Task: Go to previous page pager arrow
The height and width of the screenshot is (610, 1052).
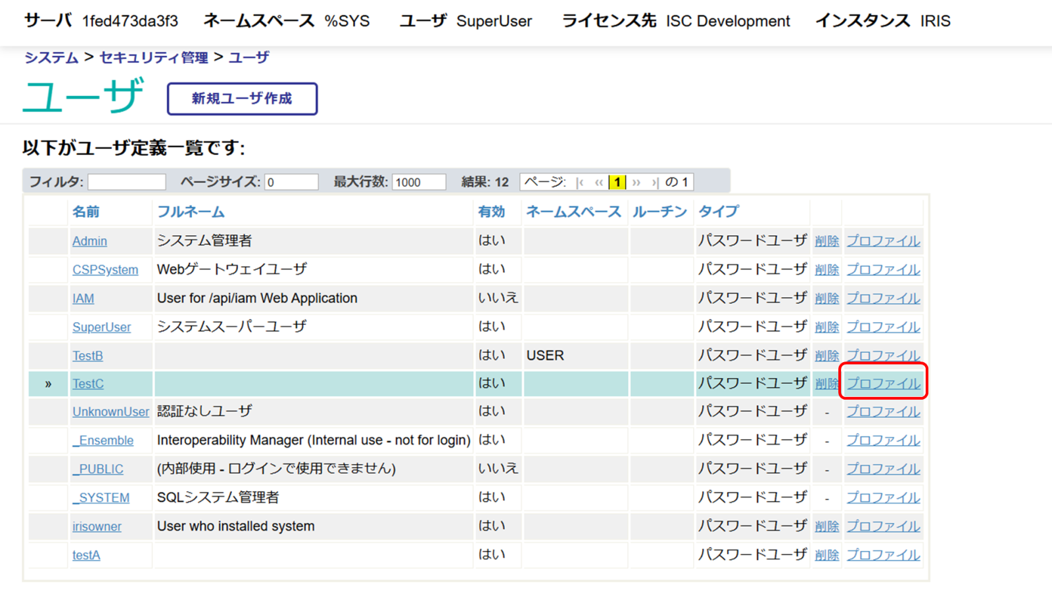Action: 599,182
